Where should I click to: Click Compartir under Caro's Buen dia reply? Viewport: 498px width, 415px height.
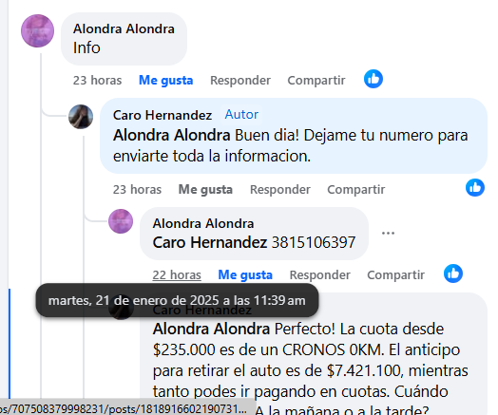coord(356,189)
